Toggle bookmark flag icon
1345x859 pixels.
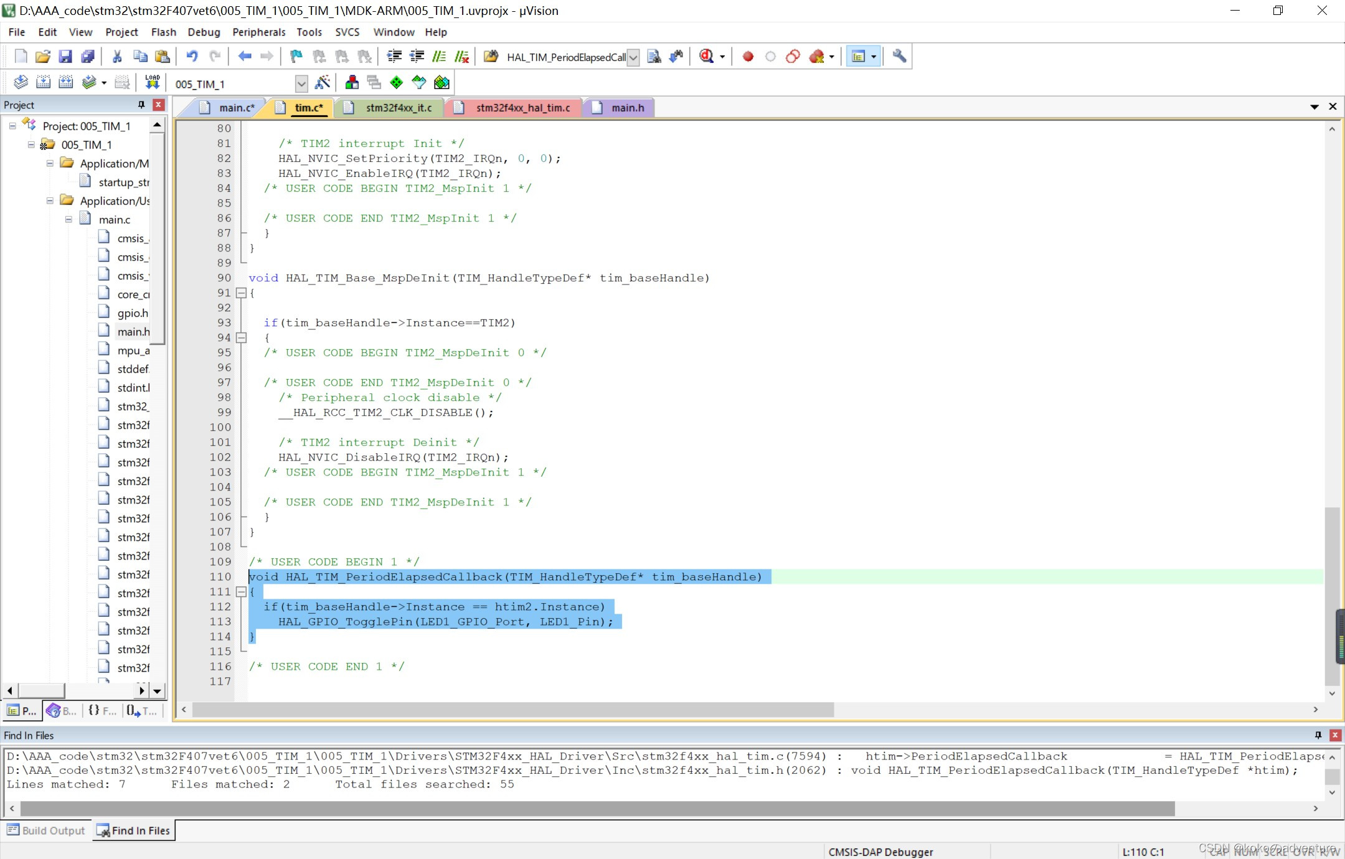pos(296,57)
